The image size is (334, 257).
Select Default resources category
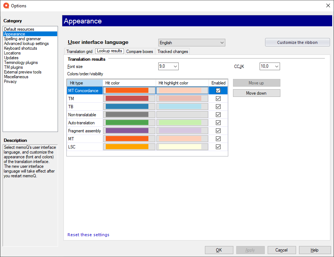[30, 29]
